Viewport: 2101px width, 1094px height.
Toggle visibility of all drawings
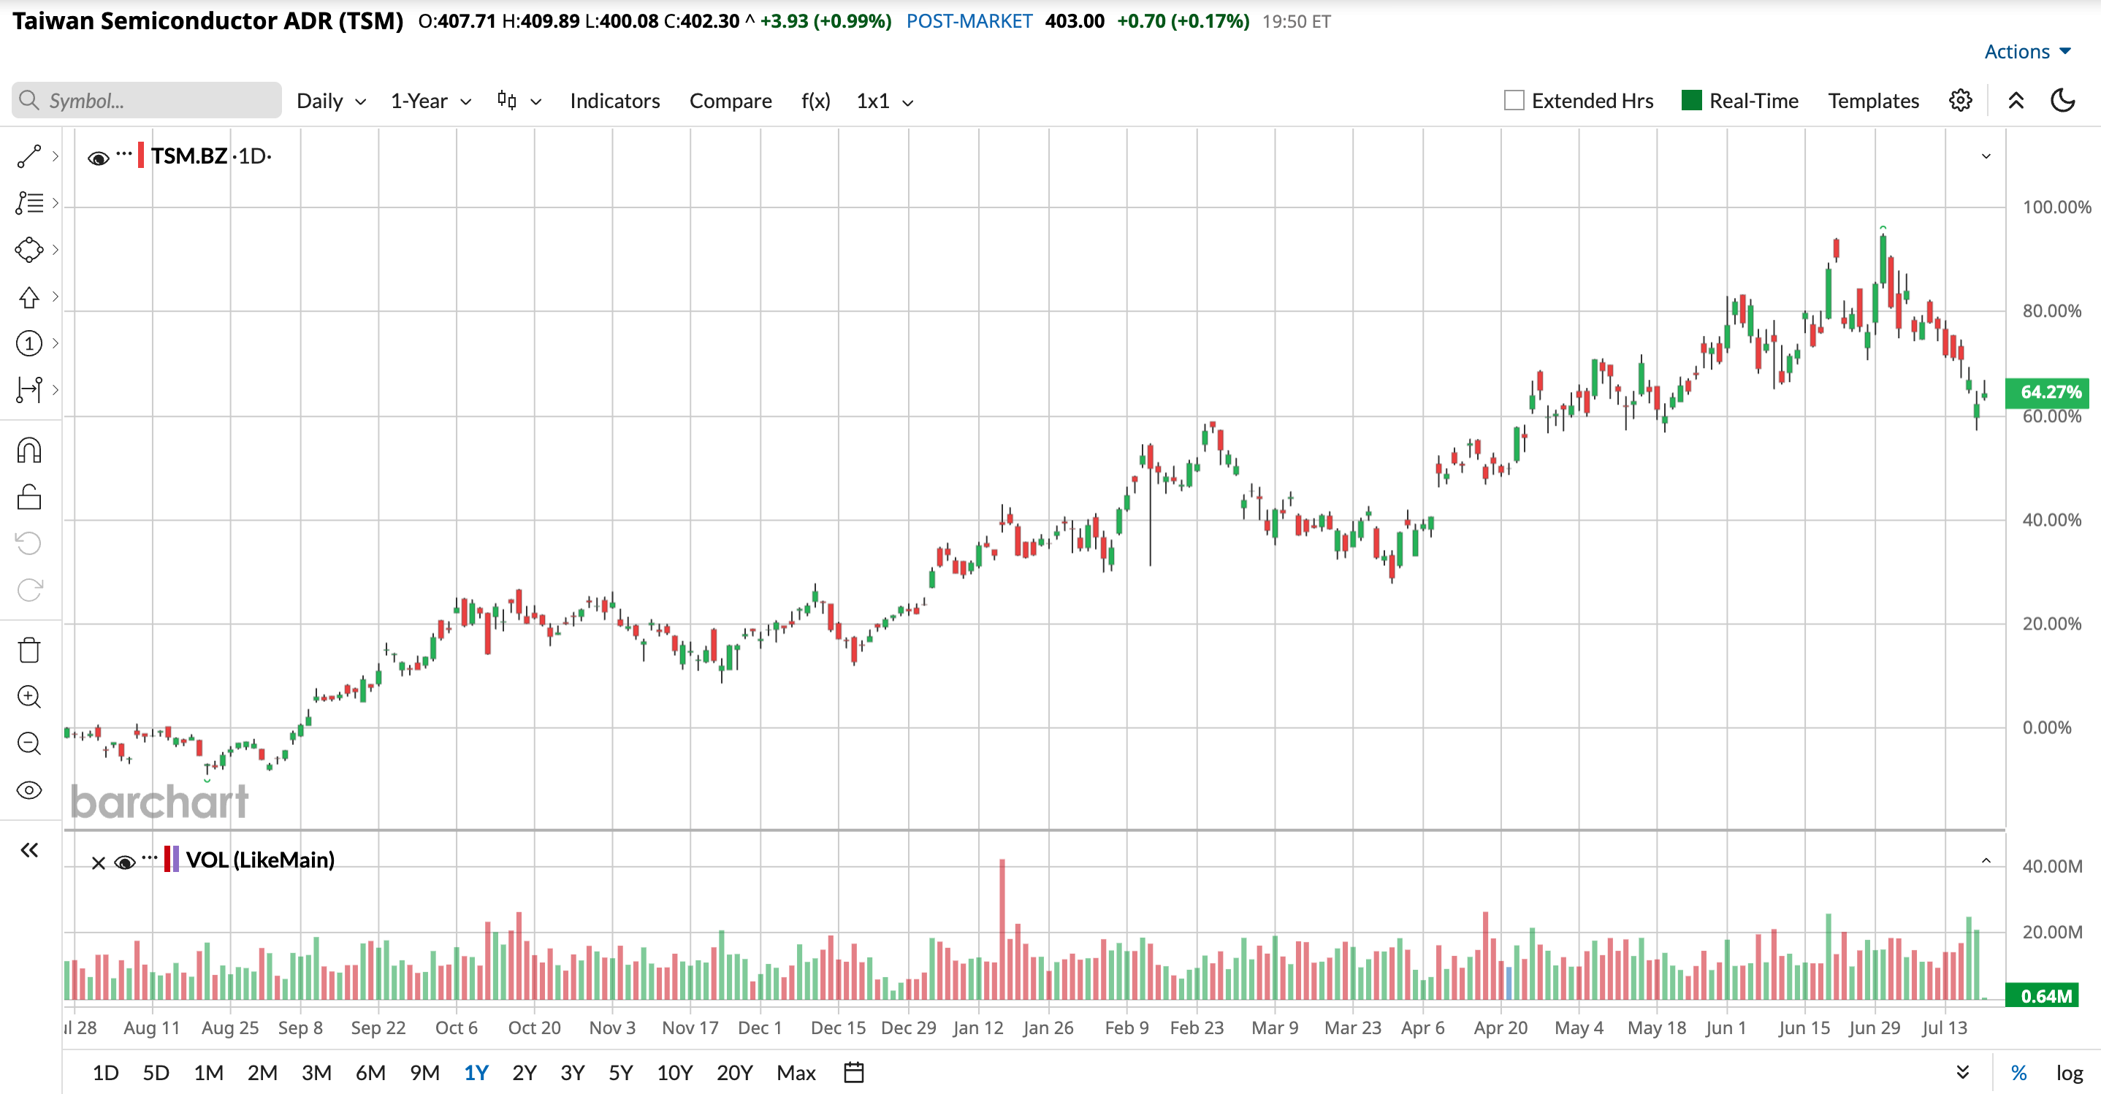click(28, 791)
